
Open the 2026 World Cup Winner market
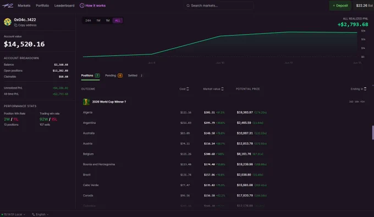[x=109, y=102]
